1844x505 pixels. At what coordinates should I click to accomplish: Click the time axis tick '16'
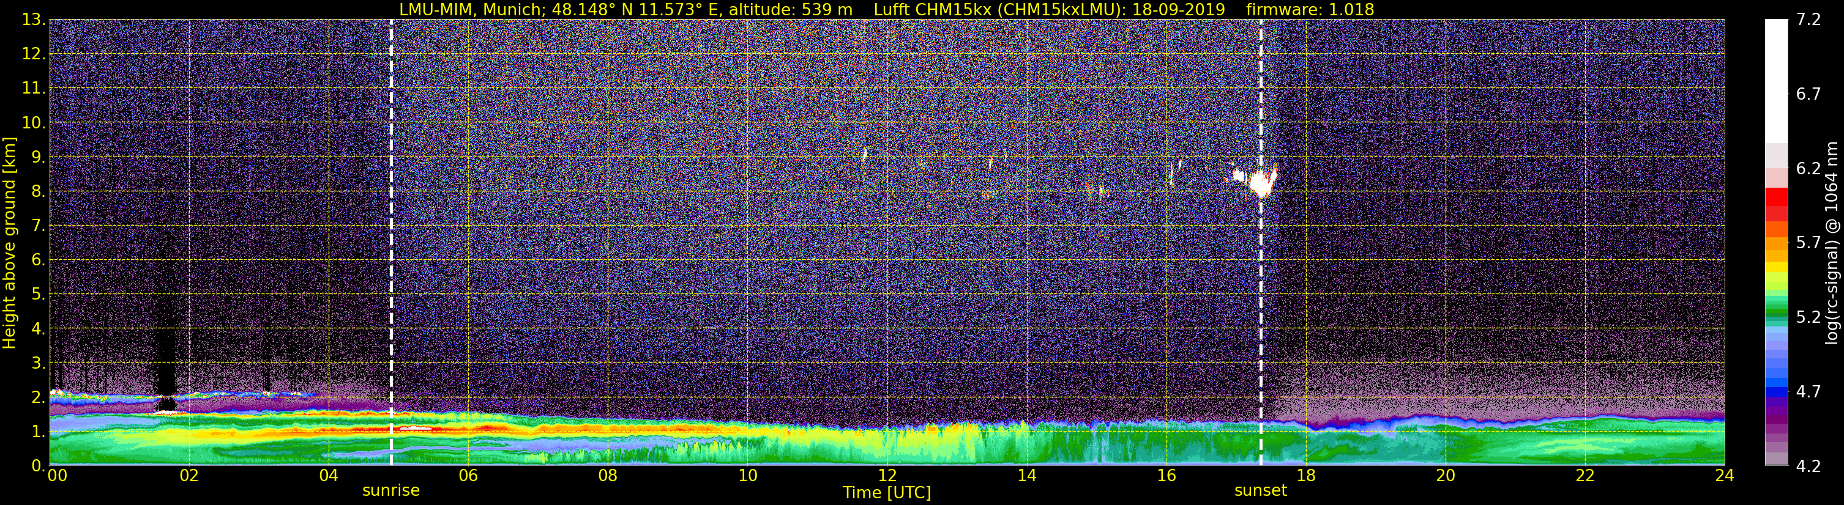pyautogui.click(x=1166, y=476)
